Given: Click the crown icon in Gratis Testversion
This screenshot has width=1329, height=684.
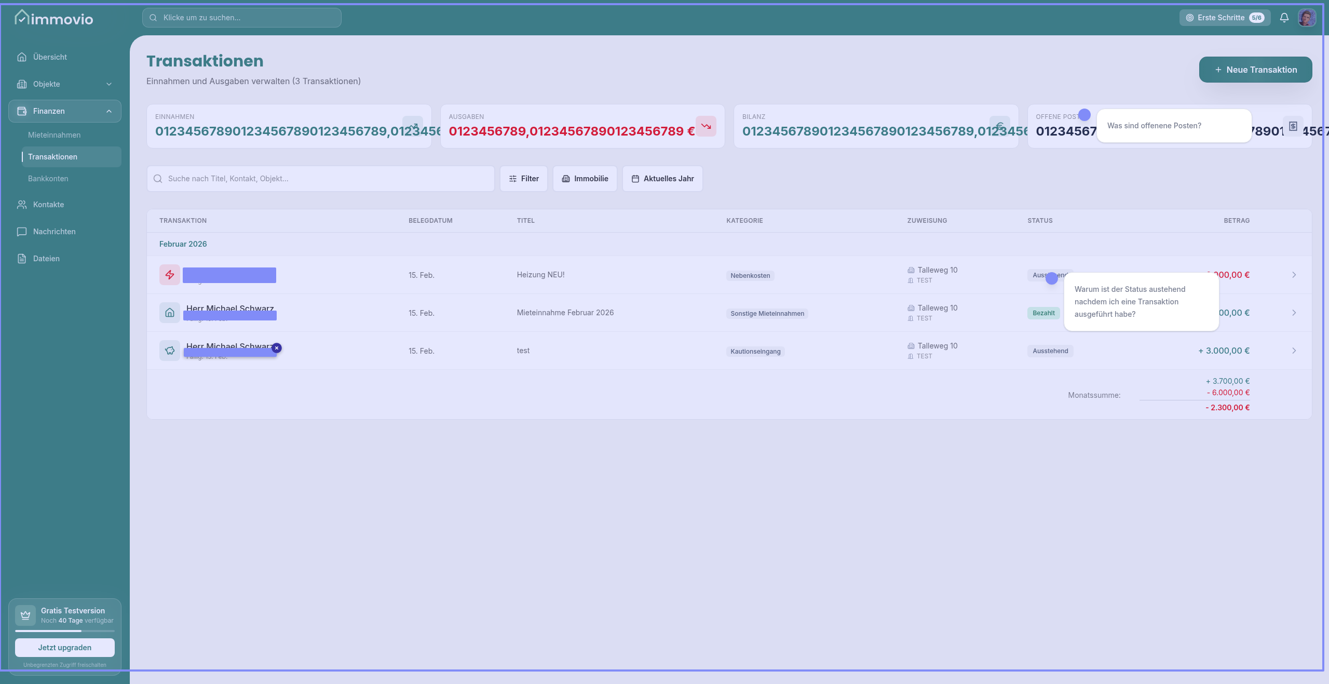Looking at the screenshot, I should click(x=25, y=615).
